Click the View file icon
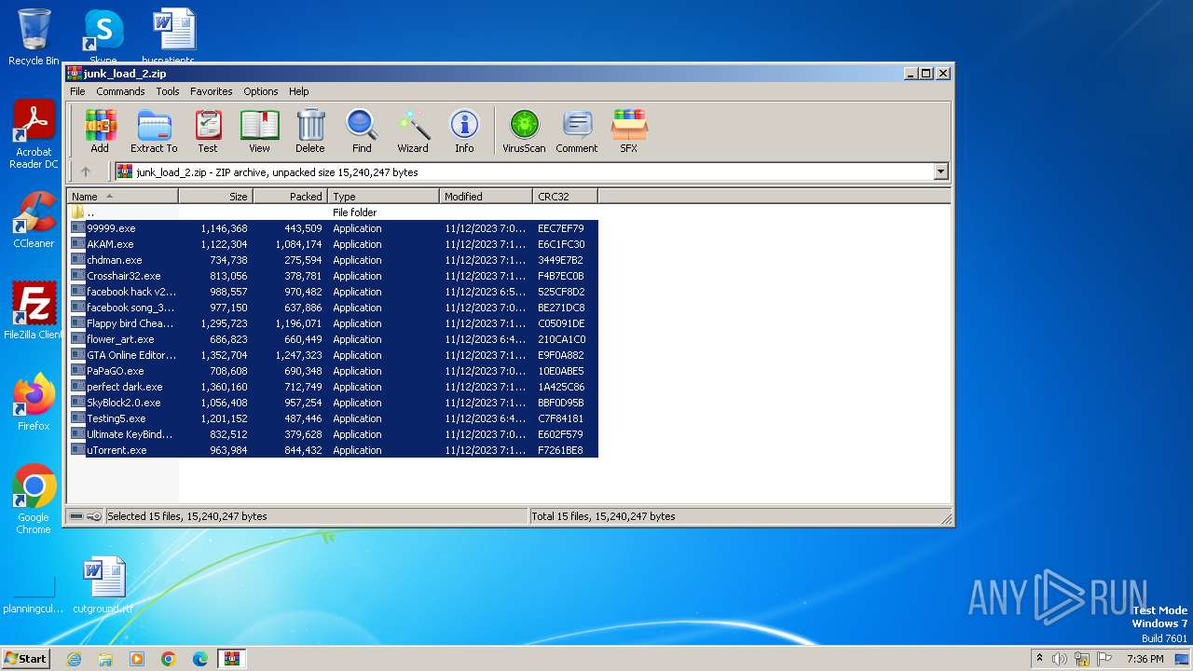Viewport: 1193px width, 671px height. coord(259,131)
